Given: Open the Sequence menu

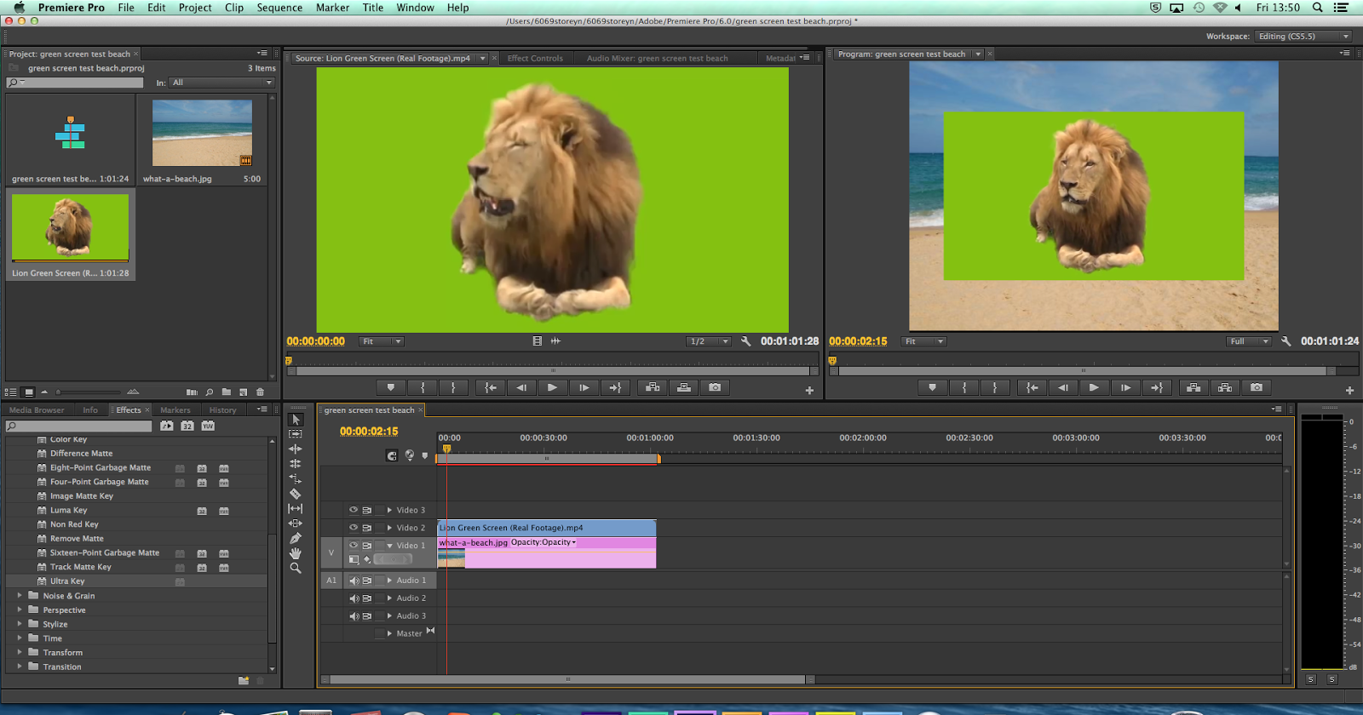Looking at the screenshot, I should pyautogui.click(x=279, y=8).
